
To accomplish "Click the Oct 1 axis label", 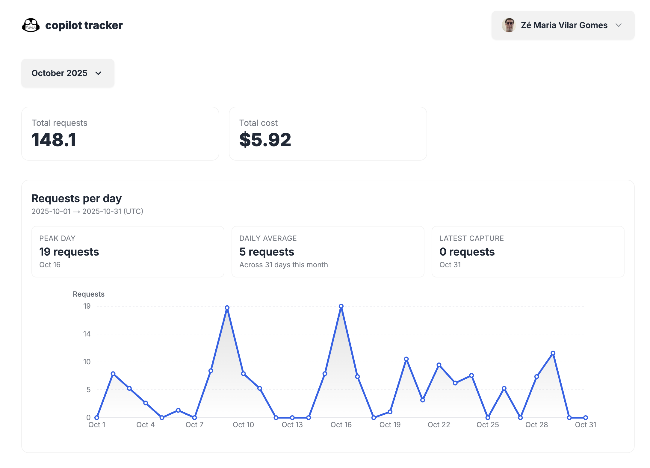I will coord(96,425).
